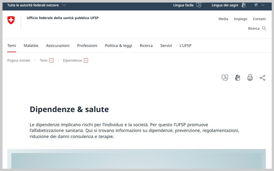Click the Media link
This screenshot has height=171, width=274.
pos(223,19)
